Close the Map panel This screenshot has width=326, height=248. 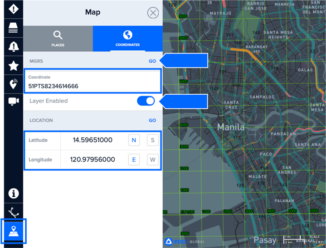pyautogui.click(x=153, y=13)
